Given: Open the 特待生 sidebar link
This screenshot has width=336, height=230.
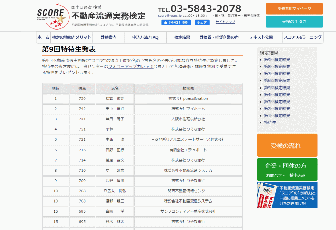Looking at the screenshot, I should 270,123.
